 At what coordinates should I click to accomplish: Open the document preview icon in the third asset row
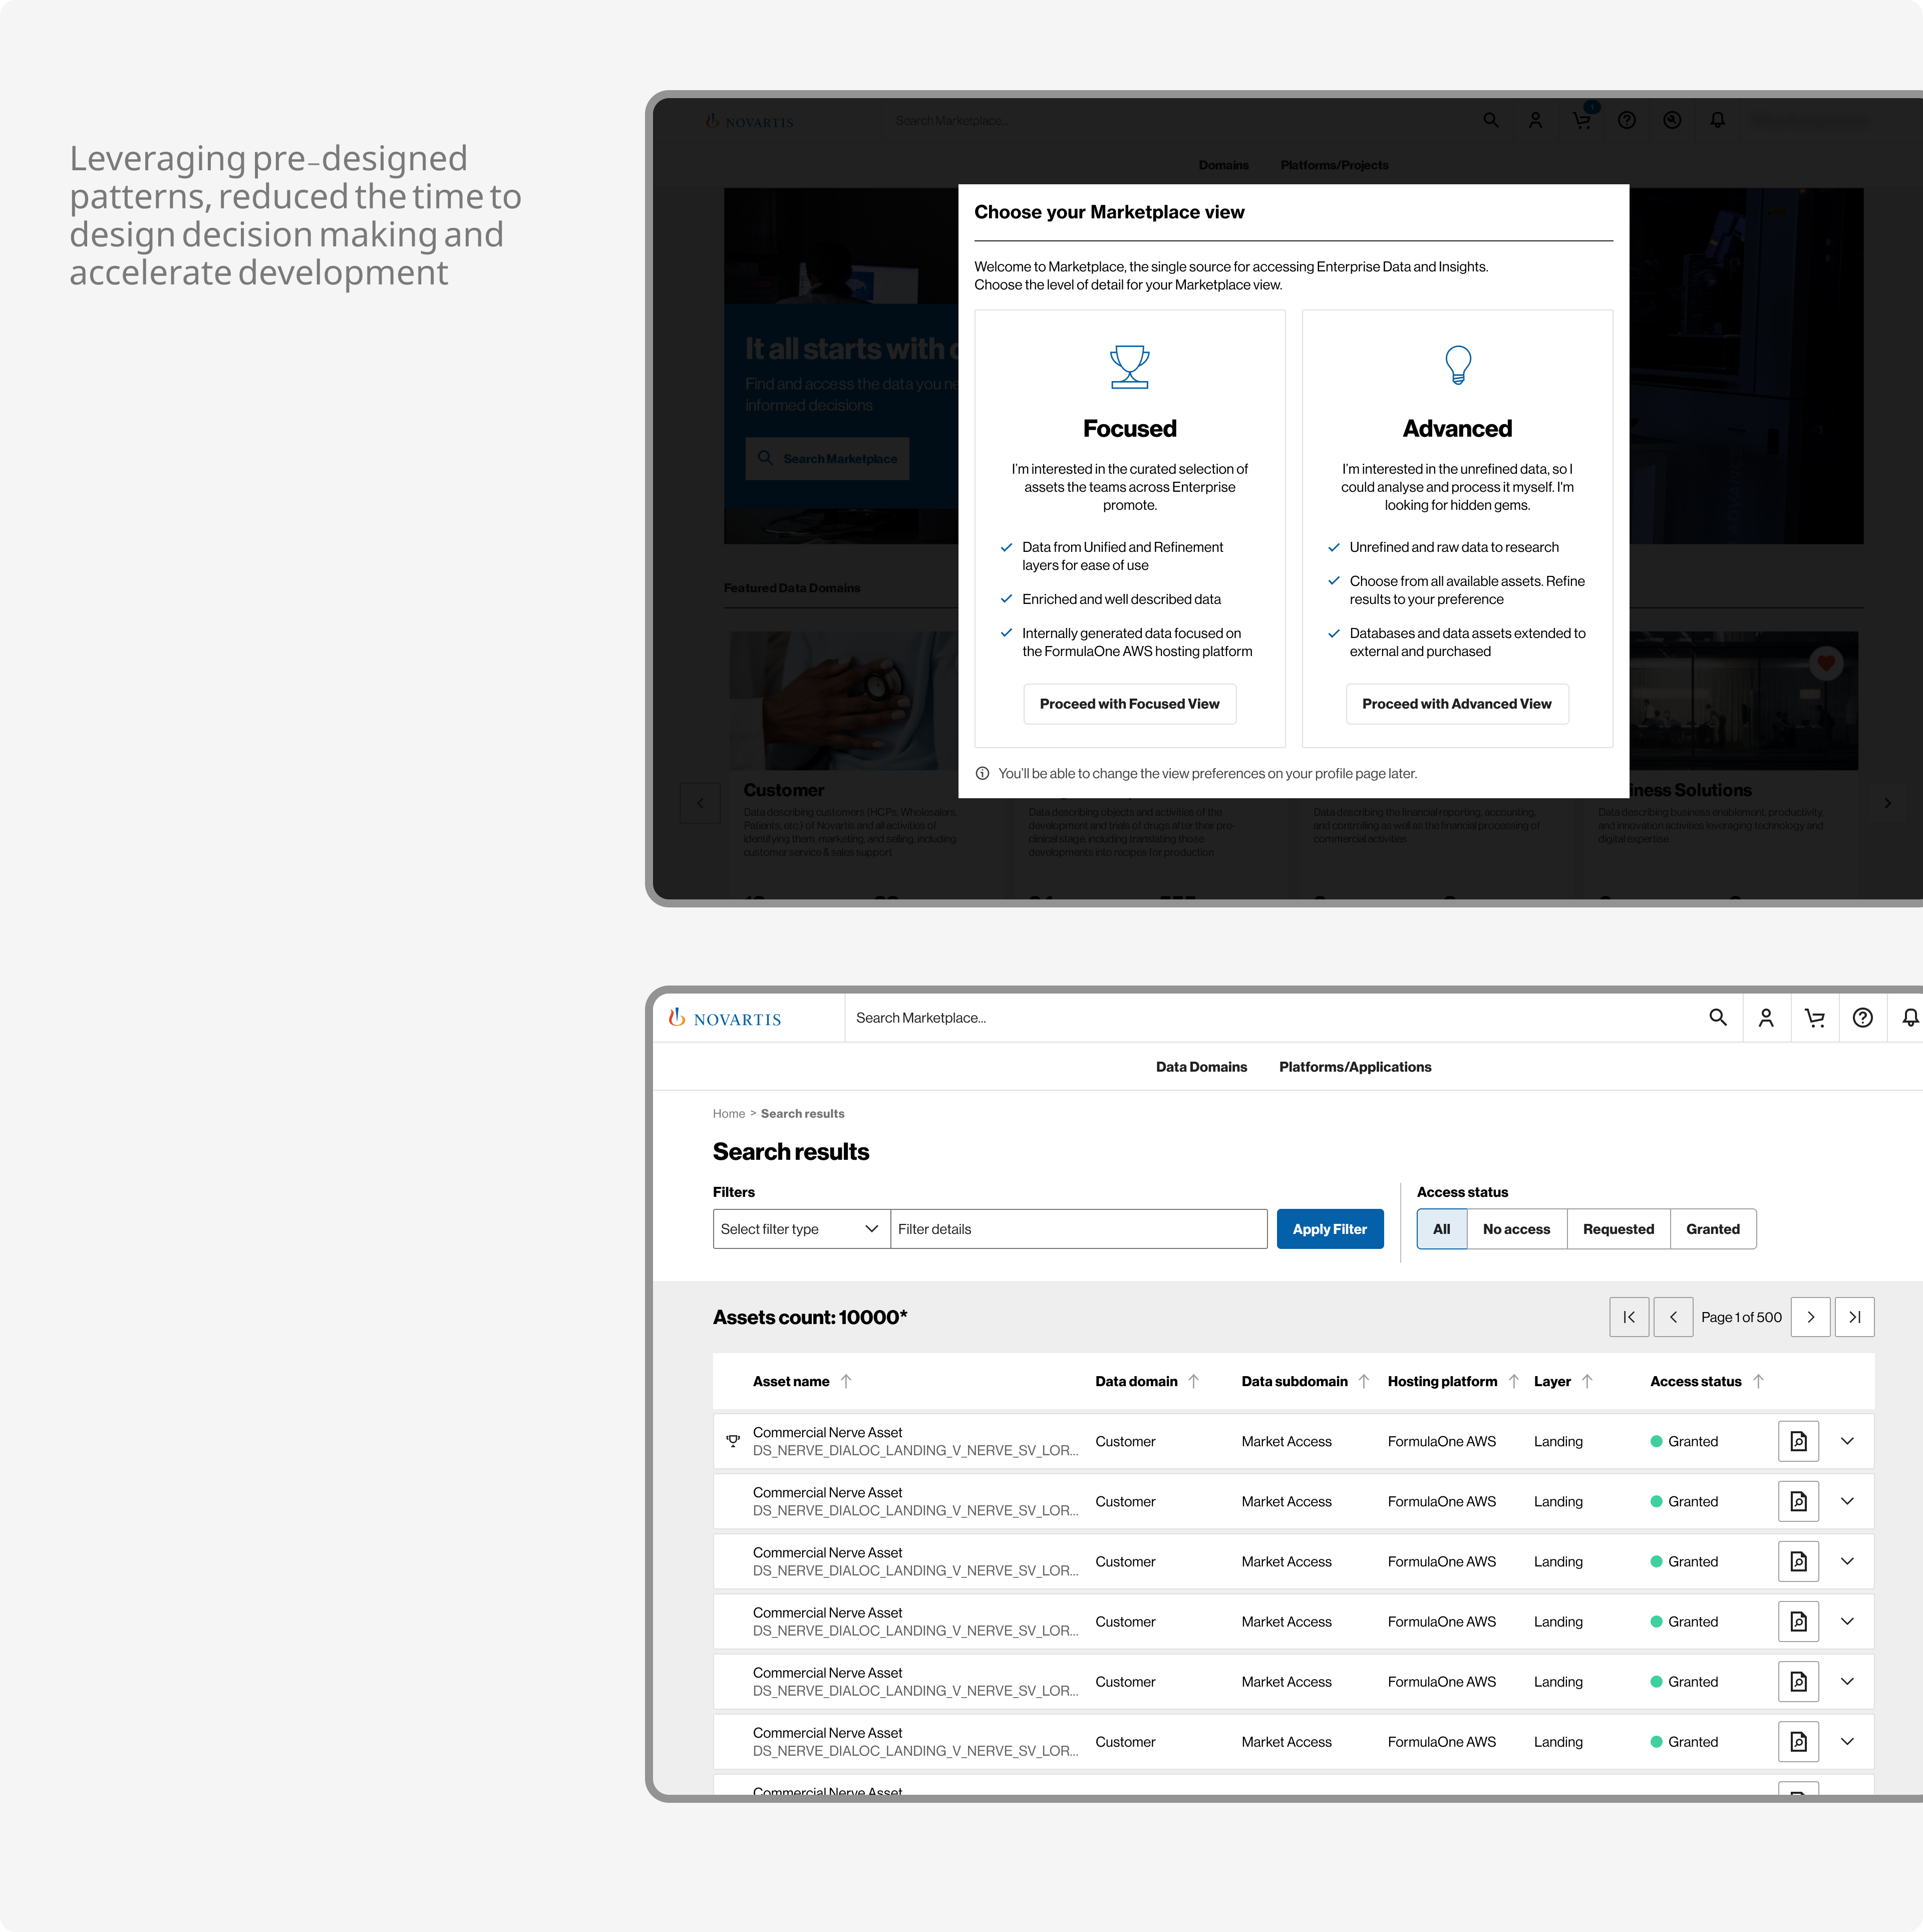click(x=1798, y=1561)
